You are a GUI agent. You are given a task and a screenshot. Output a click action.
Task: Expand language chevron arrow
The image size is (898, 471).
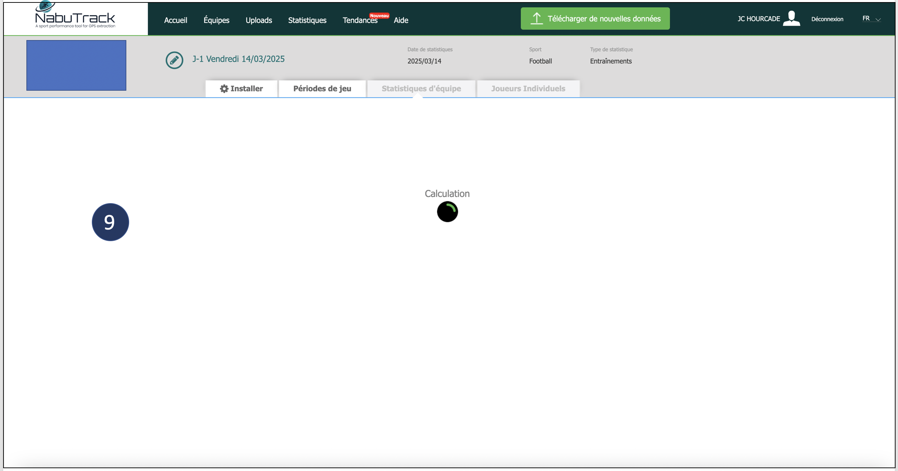878,20
